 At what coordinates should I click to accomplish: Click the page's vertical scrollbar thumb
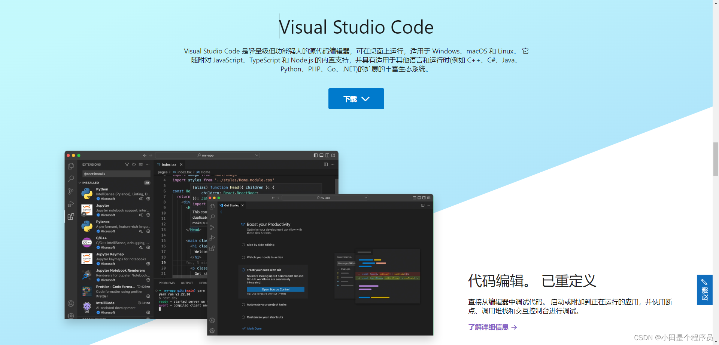pyautogui.click(x=716, y=159)
